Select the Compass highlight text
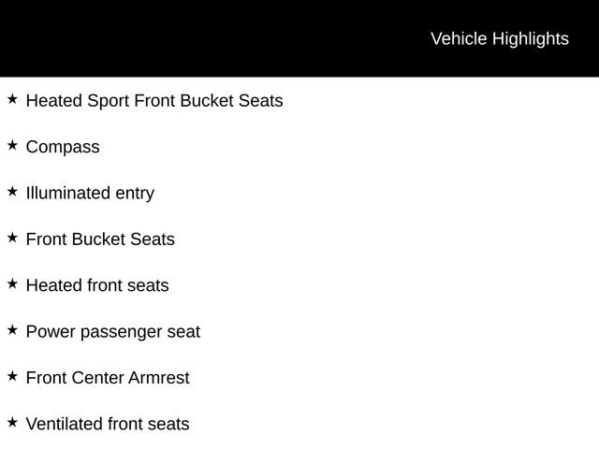 63,147
